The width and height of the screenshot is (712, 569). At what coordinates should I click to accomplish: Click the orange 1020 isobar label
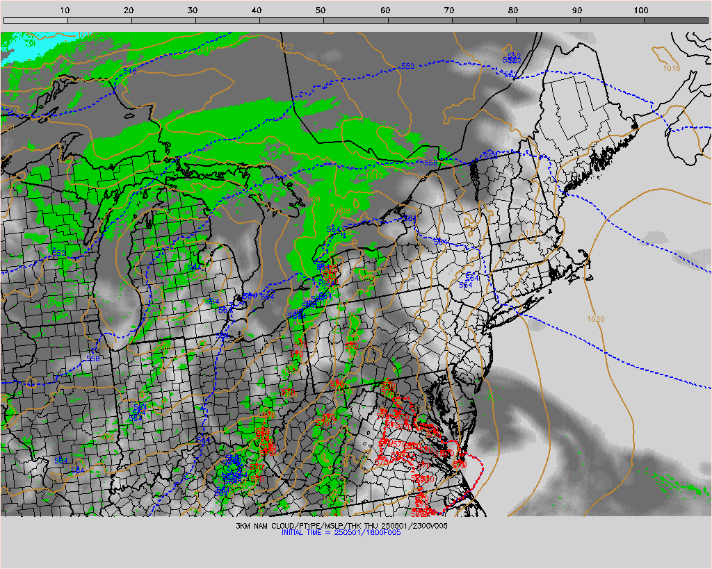click(x=596, y=319)
